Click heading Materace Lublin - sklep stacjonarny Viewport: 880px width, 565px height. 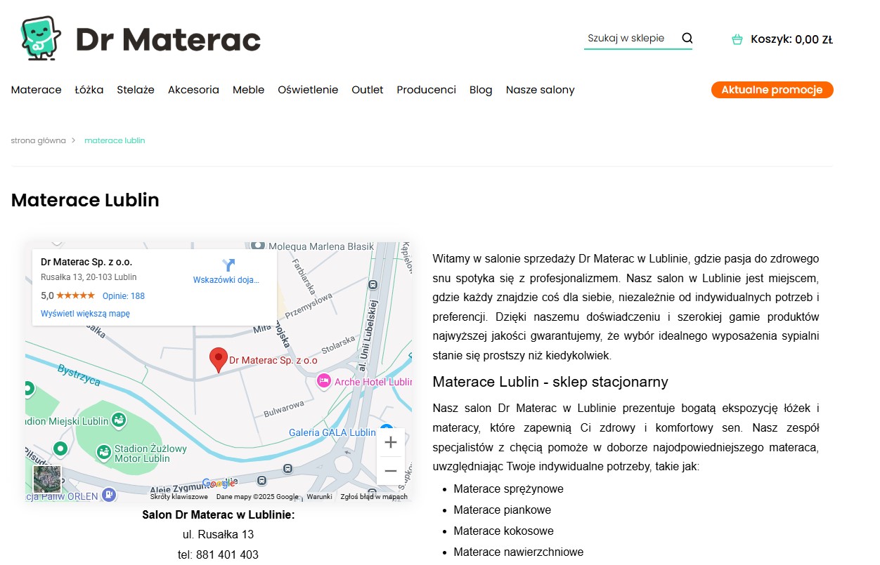click(550, 382)
